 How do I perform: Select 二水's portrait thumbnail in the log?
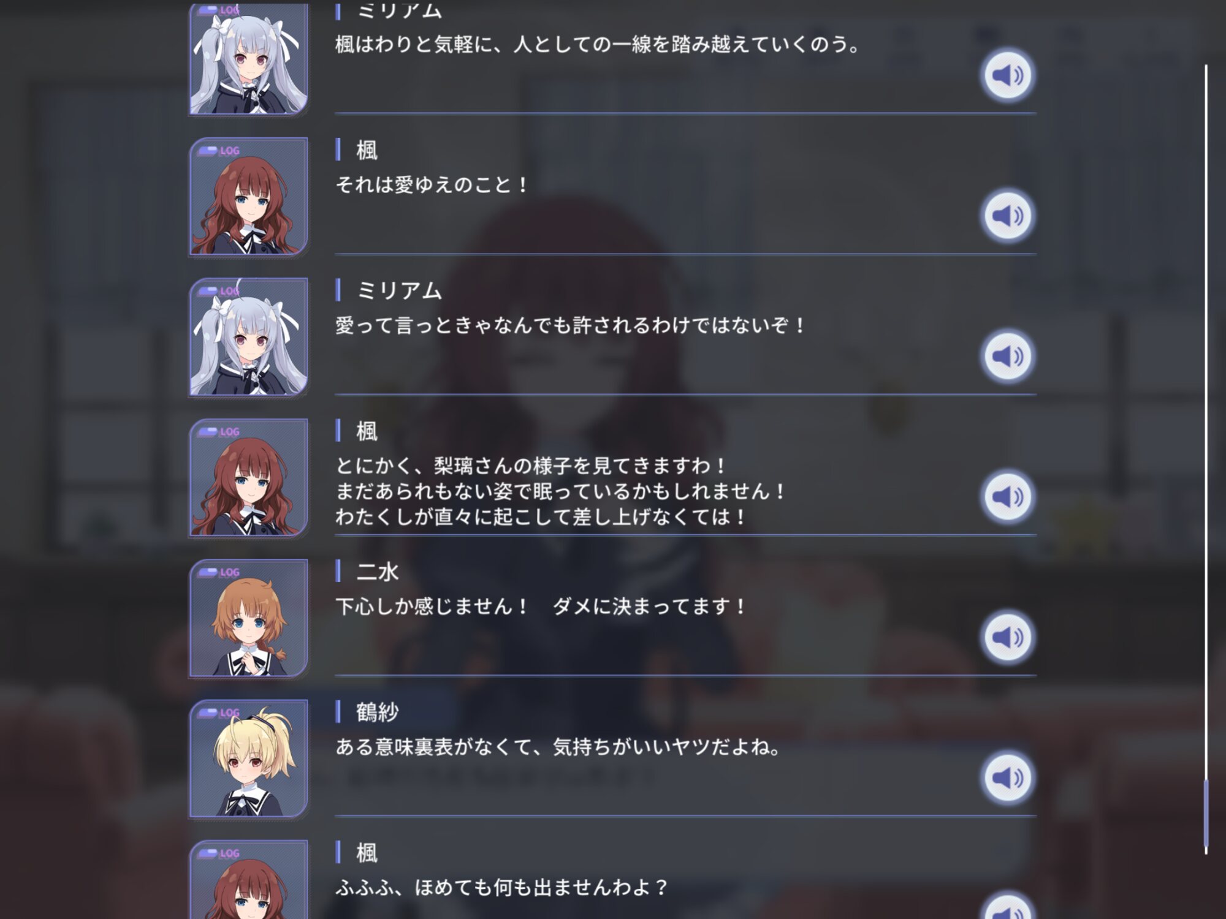pyautogui.click(x=248, y=618)
